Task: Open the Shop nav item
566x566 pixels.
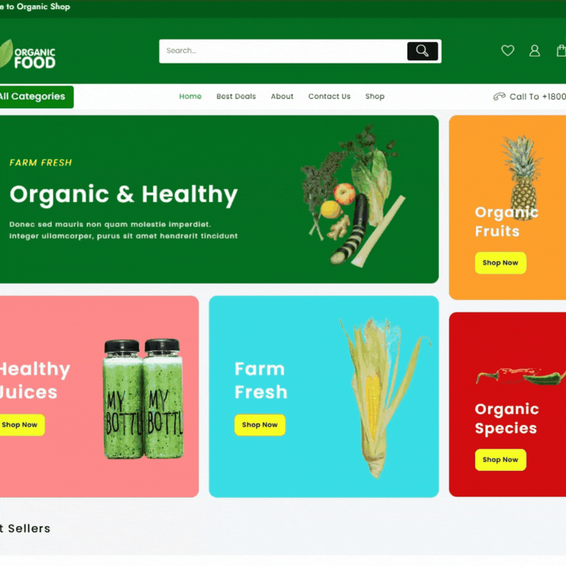Action: click(x=375, y=96)
